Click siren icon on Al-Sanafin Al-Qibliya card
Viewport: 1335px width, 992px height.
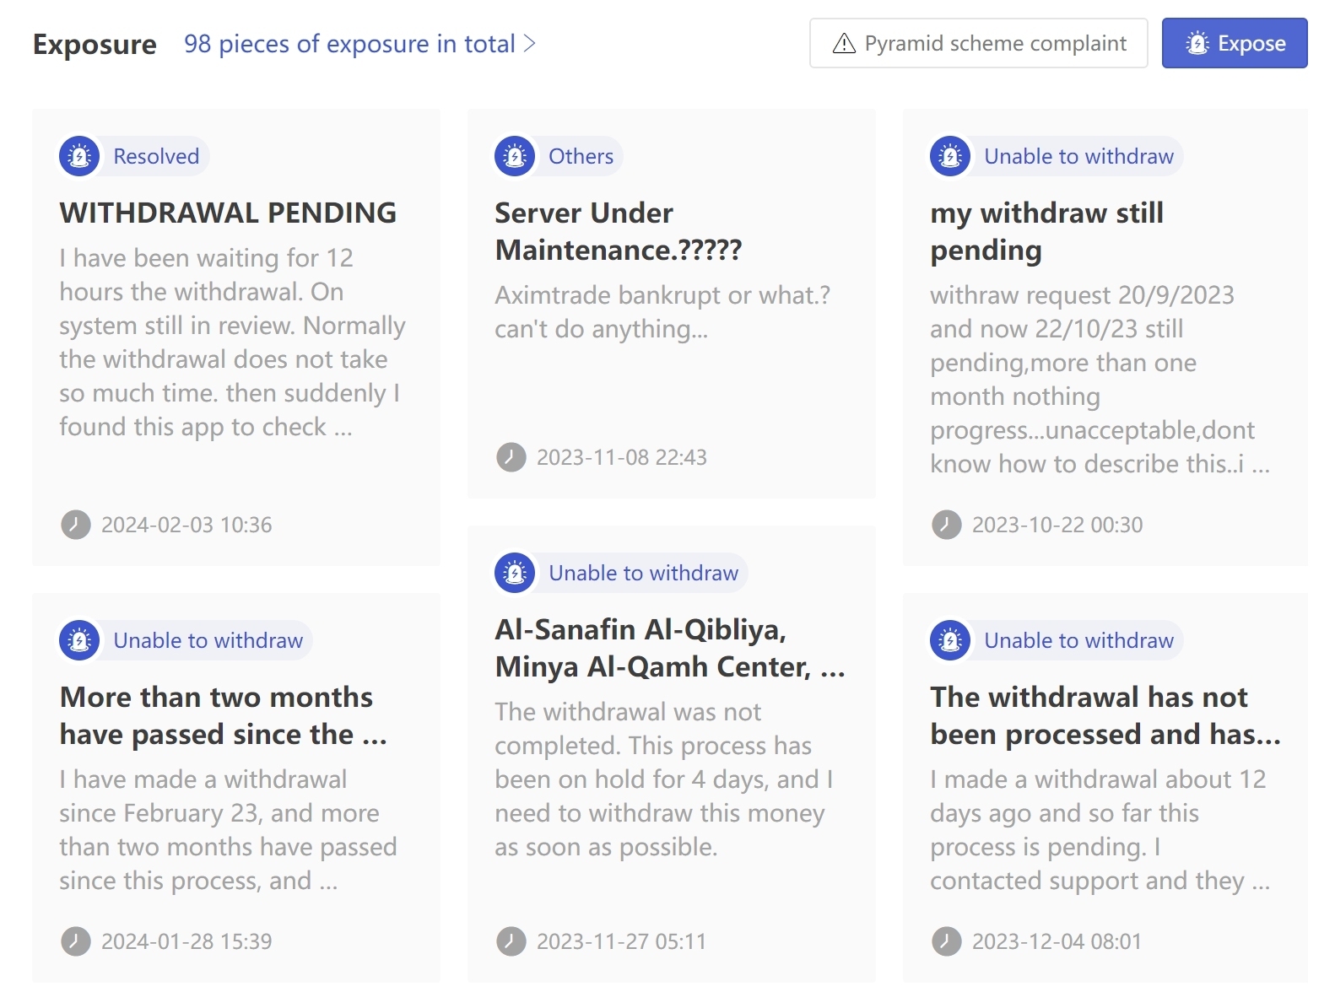coord(515,573)
